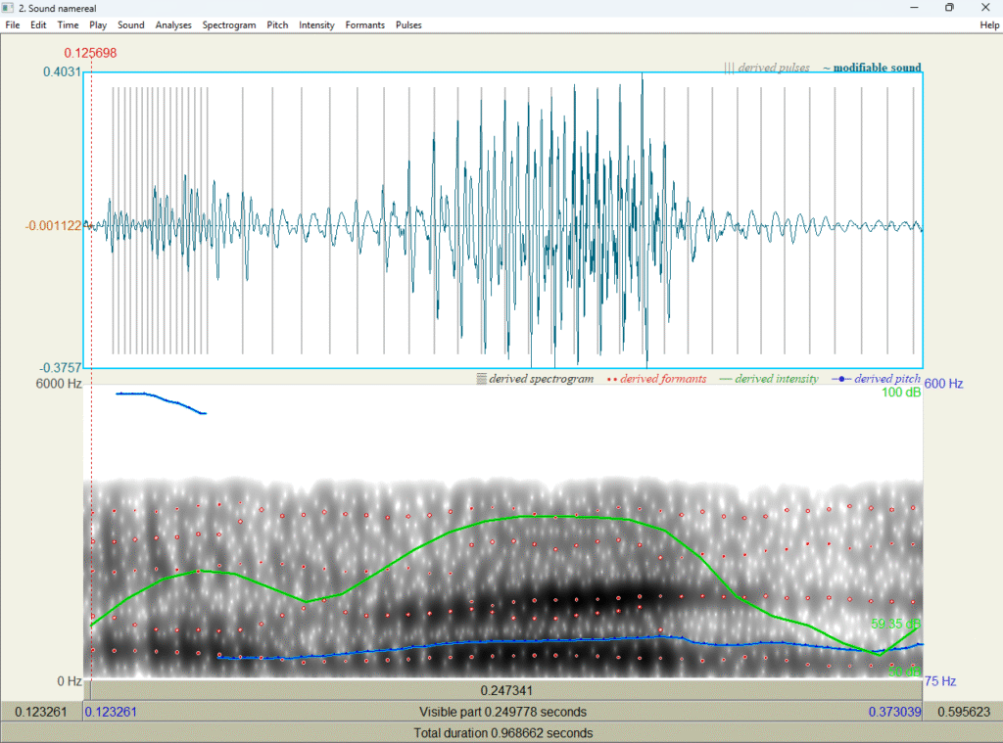Click the -0.001122 amplitude value label
This screenshot has height=743, width=1003.
click(54, 226)
